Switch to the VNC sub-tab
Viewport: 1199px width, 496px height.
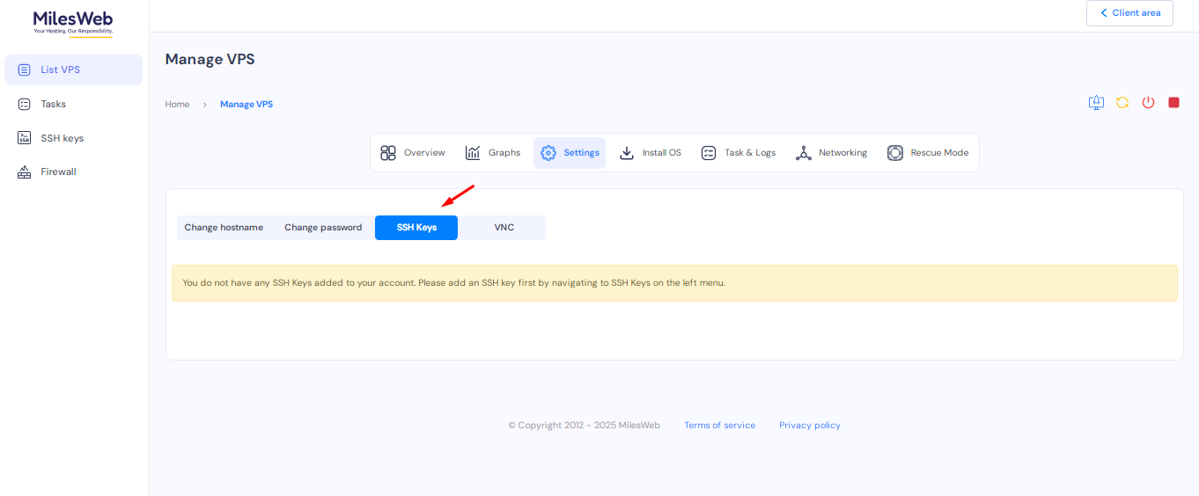504,228
